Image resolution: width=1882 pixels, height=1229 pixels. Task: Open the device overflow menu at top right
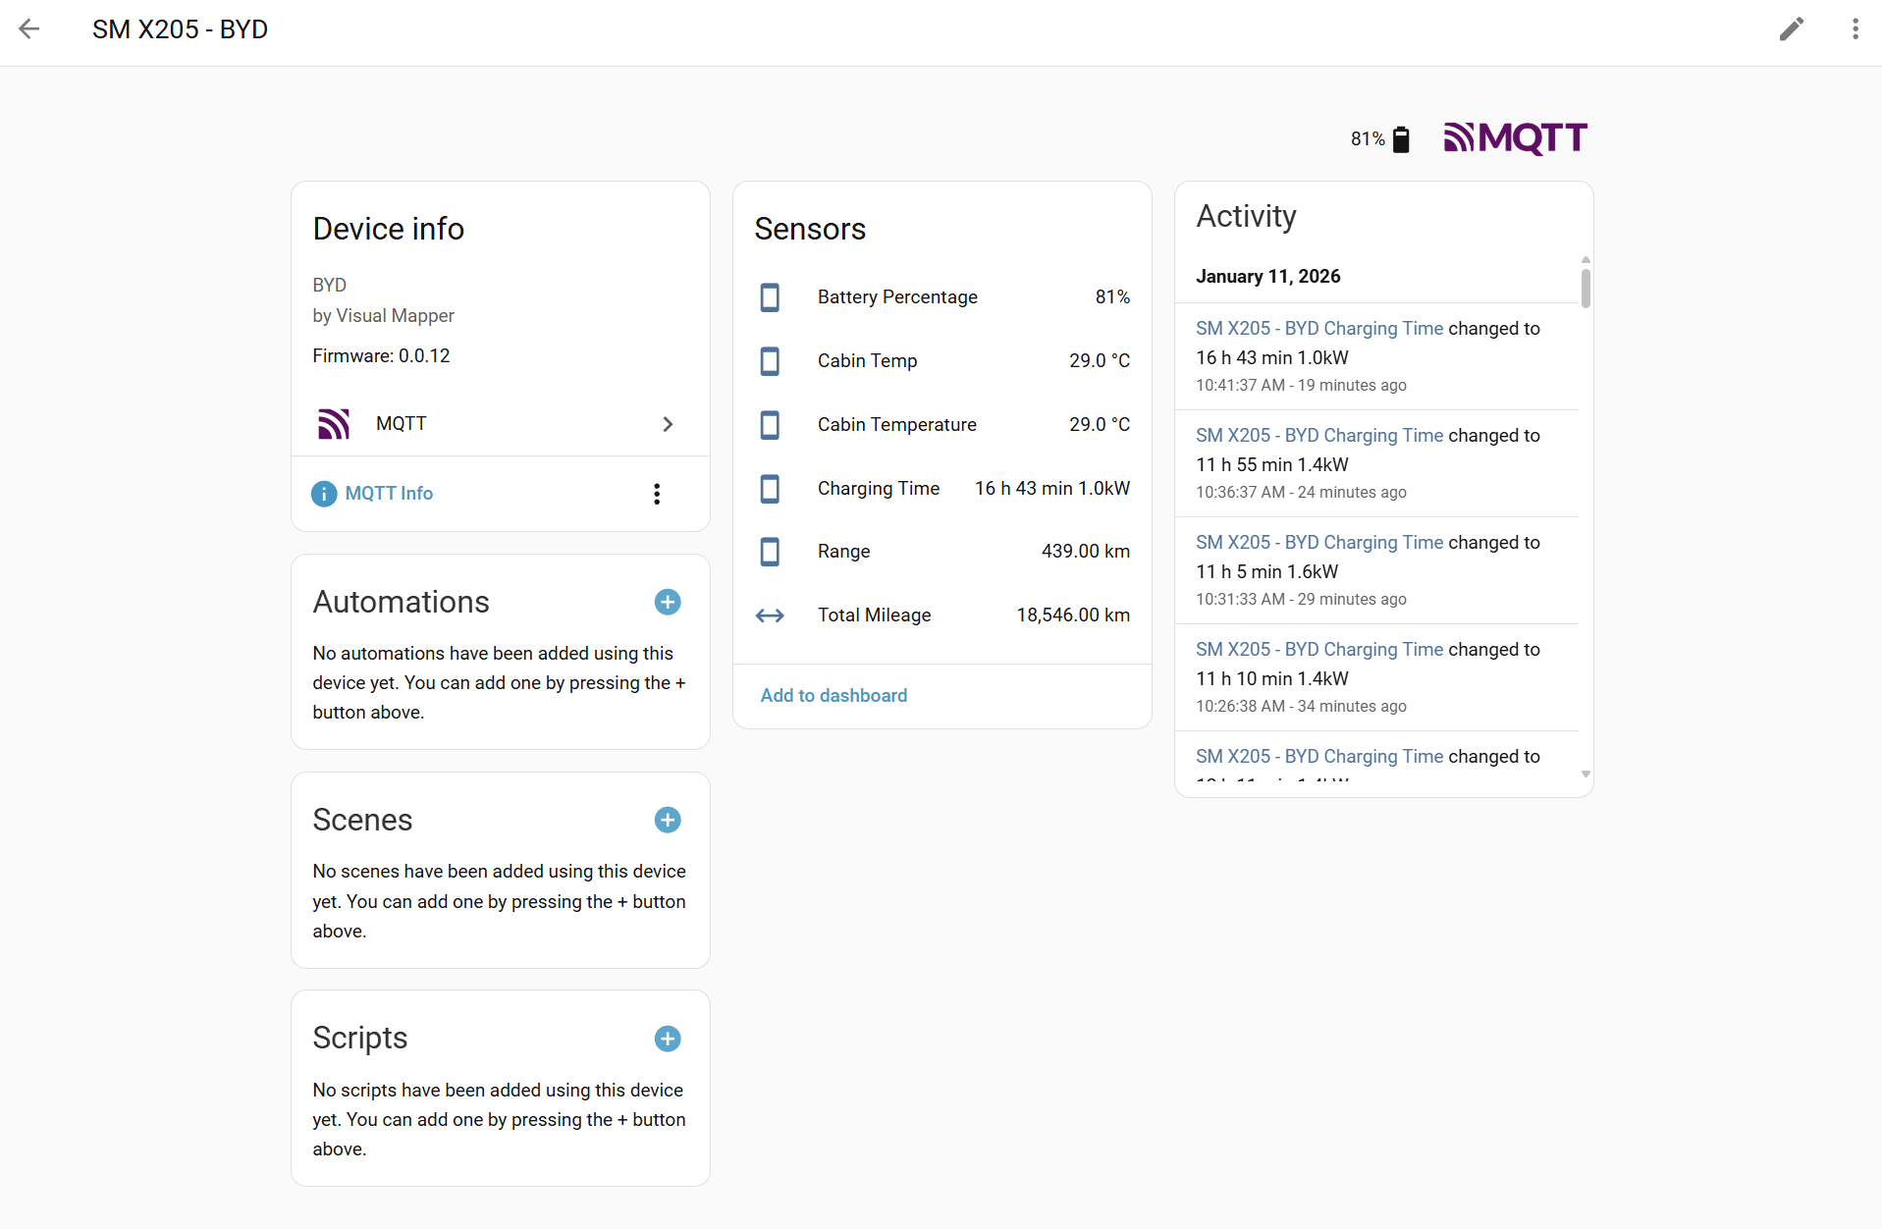click(x=1855, y=29)
